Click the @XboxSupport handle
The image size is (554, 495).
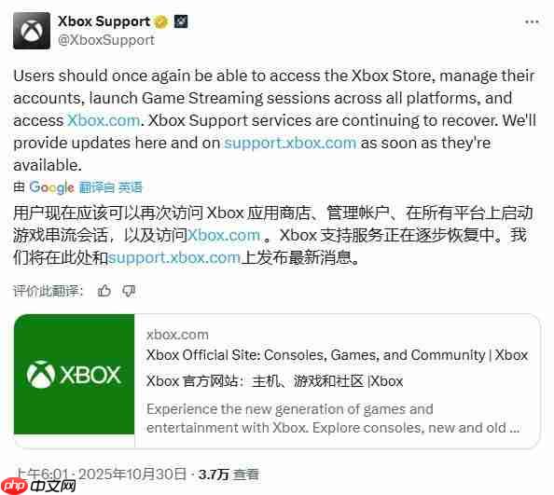coord(106,40)
